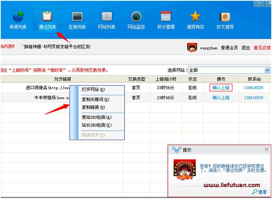Screen dimensions: 272x199
Task: Expand the 选择网站 dropdown arrow
Action: click(x=267, y=70)
